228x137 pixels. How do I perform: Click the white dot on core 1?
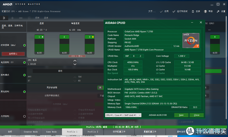tap(43, 37)
